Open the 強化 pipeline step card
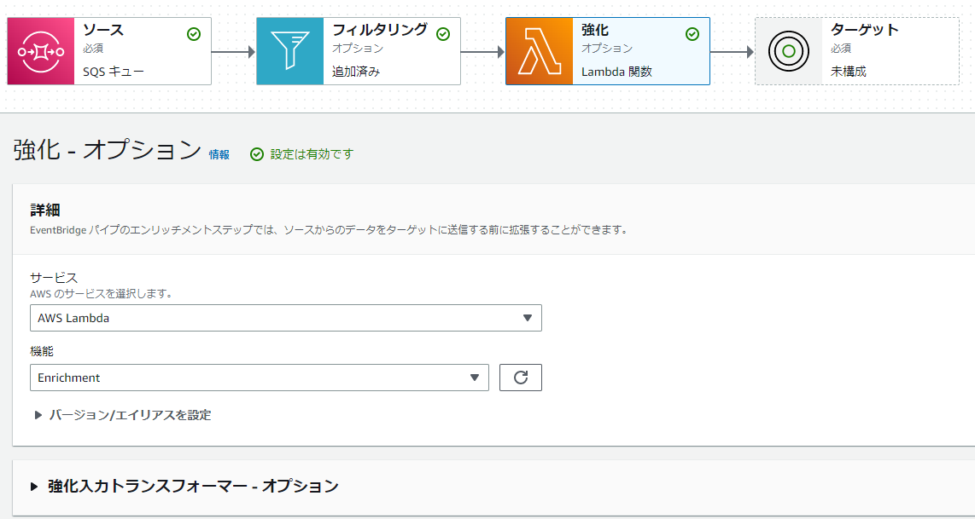This screenshot has width=975, height=519. (x=608, y=51)
